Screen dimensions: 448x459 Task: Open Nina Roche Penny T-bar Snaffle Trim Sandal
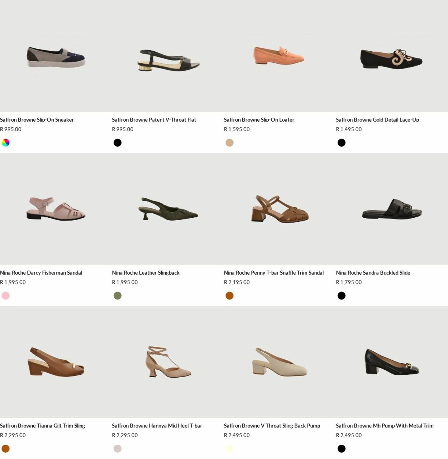pos(274,273)
